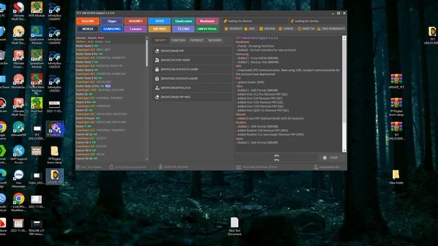Open the UMT Support Access desktop icon
Screen dimensions: 438x246
[x=18, y=155]
